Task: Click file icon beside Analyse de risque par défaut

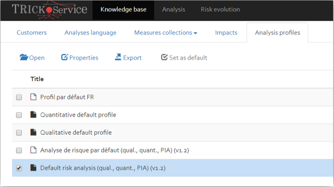Action: [33, 150]
